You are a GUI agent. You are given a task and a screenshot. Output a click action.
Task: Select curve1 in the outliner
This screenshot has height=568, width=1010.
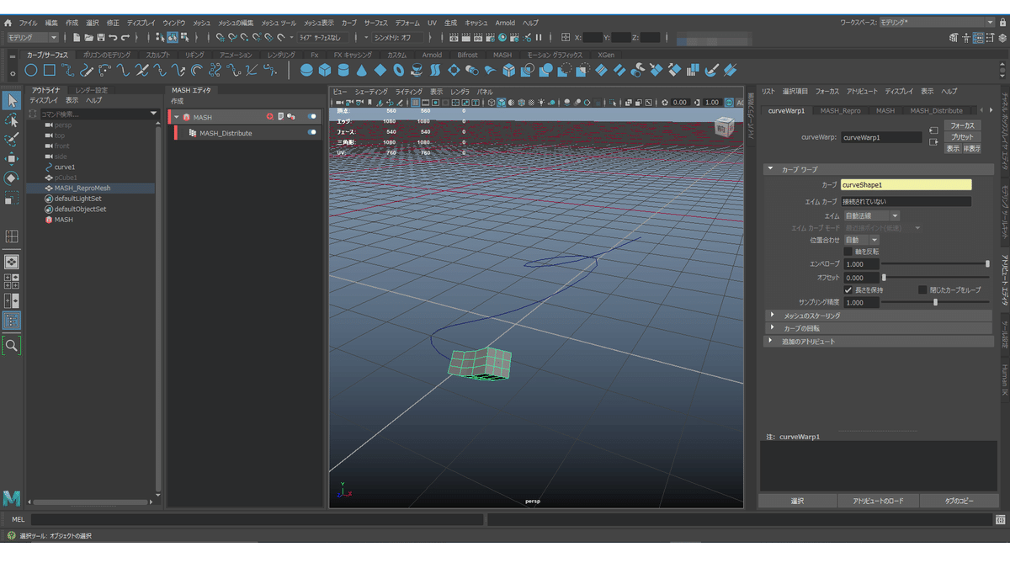pos(65,167)
